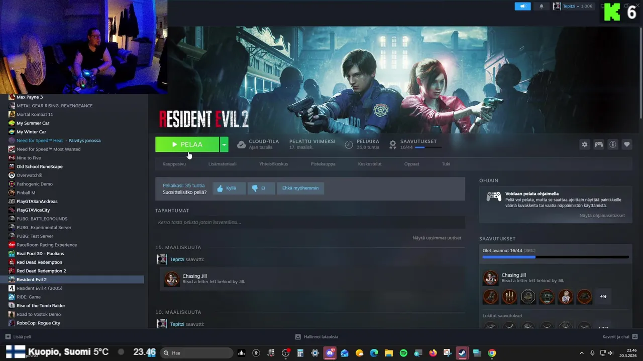Click the hat achievement icon
This screenshot has height=361, width=643.
(x=584, y=296)
